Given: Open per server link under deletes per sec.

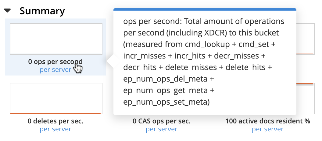Looking at the screenshot, I should tap(55, 129).
